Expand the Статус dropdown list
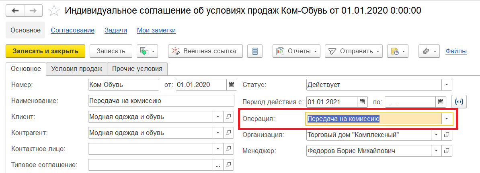The image size is (480, 173). pyautogui.click(x=447, y=85)
